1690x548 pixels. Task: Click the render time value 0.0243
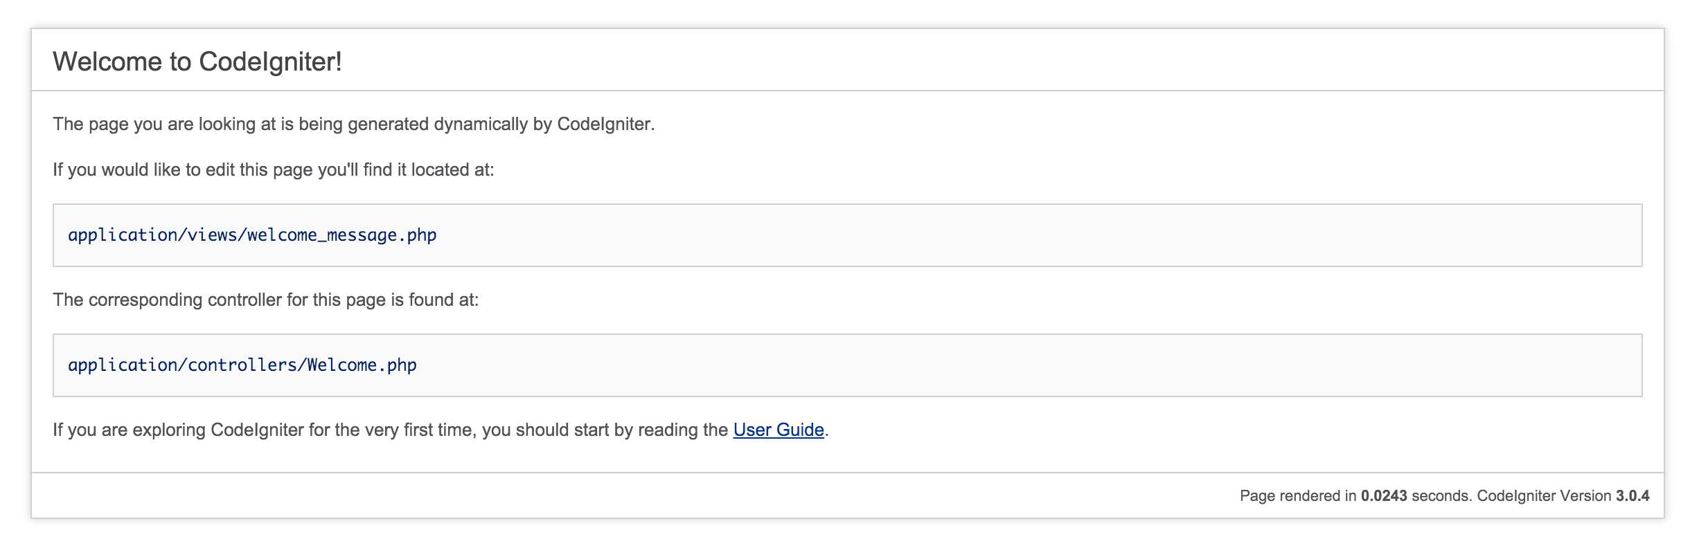tap(1384, 495)
